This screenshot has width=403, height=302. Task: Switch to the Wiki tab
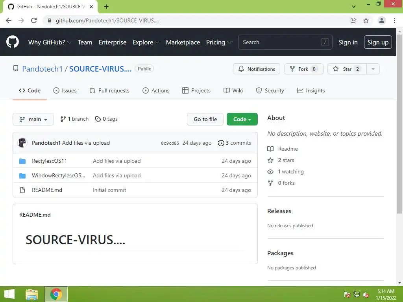coord(233,91)
